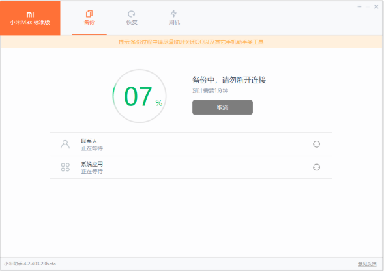Image resolution: width=384 pixels, height=272 pixels.
Task: Click the 系统应用 apps grid icon
Action: pos(65,167)
